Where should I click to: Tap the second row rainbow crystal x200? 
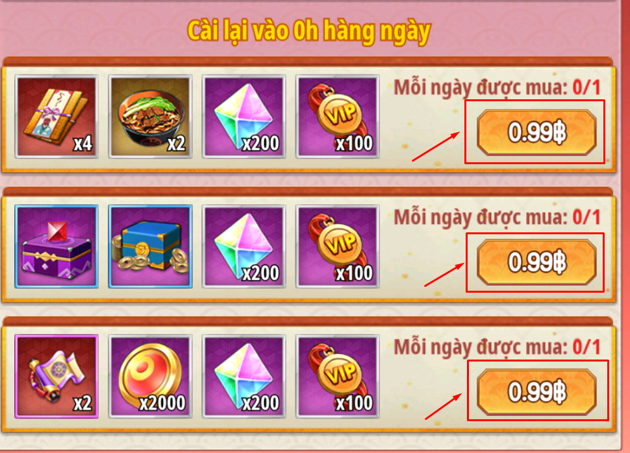(x=244, y=247)
